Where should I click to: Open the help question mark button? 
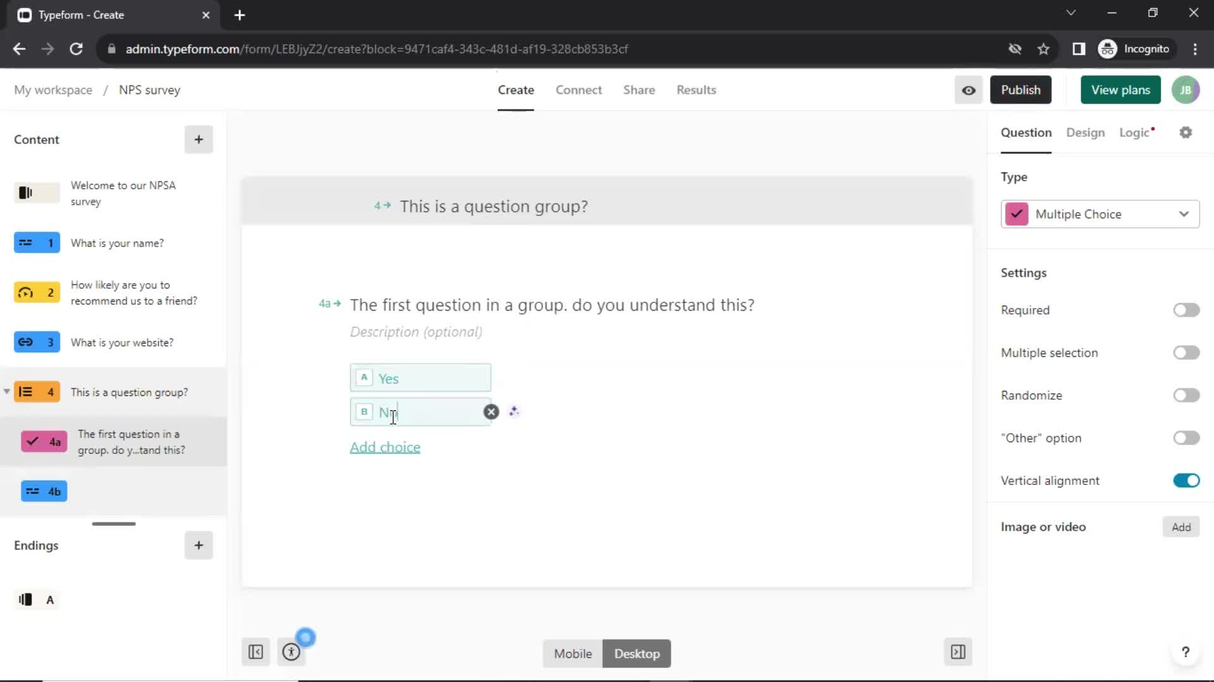click(1186, 652)
